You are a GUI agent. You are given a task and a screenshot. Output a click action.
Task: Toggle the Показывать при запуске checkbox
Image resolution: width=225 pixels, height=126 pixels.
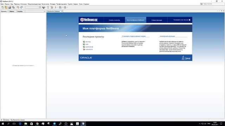click(189, 20)
